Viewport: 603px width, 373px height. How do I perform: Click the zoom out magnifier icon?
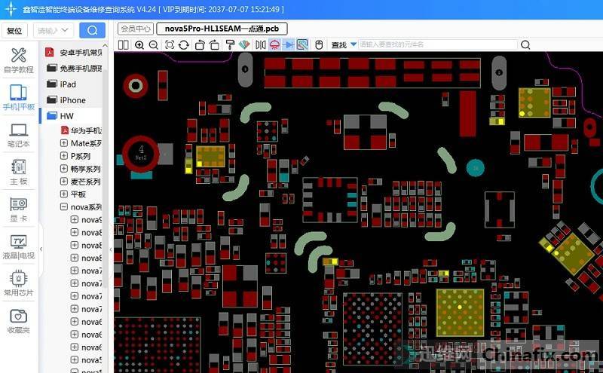pos(154,45)
